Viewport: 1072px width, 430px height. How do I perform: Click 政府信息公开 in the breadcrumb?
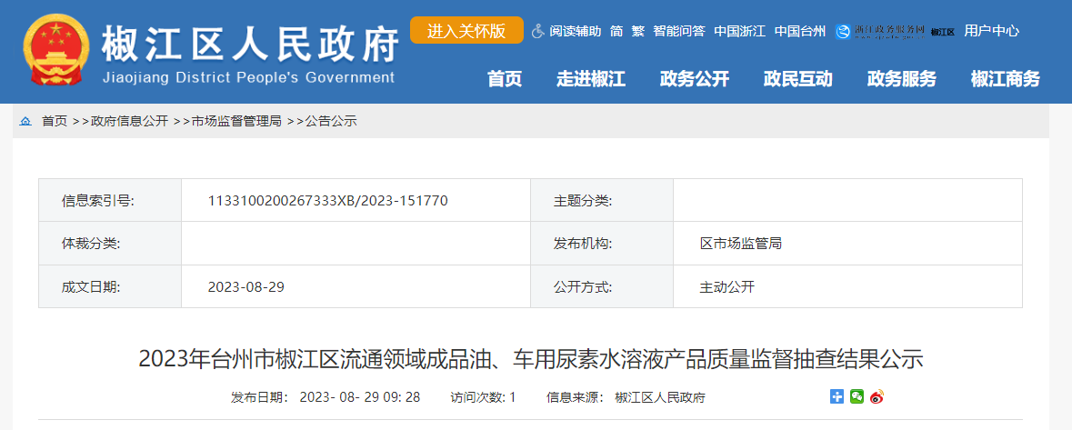pos(129,122)
